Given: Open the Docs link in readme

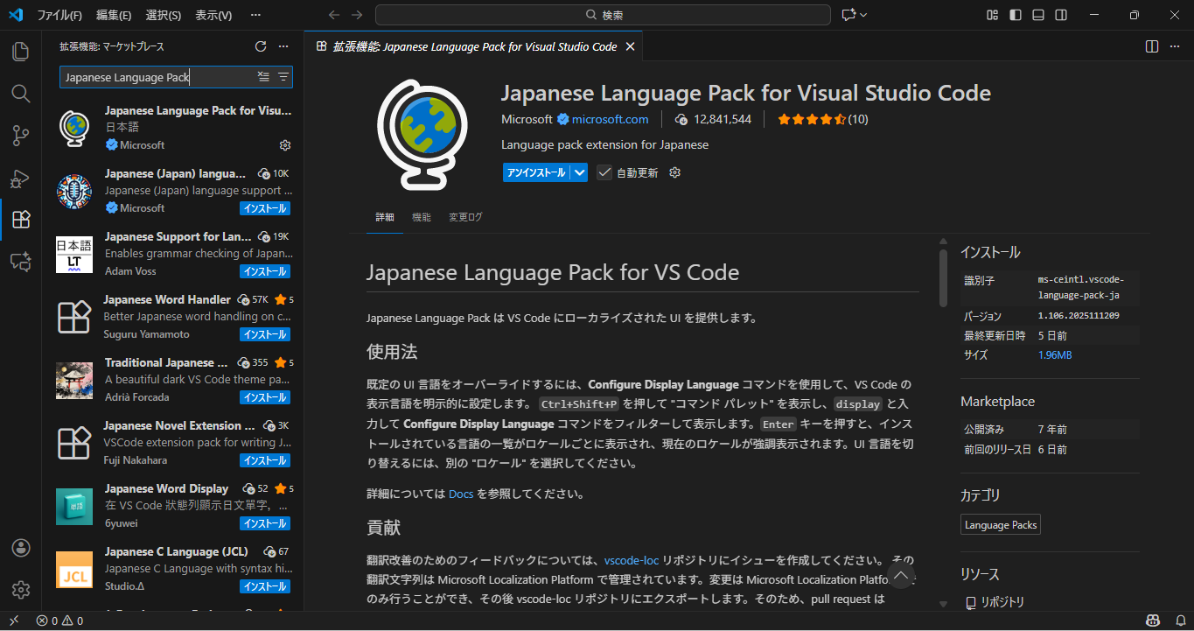Looking at the screenshot, I should [461, 494].
